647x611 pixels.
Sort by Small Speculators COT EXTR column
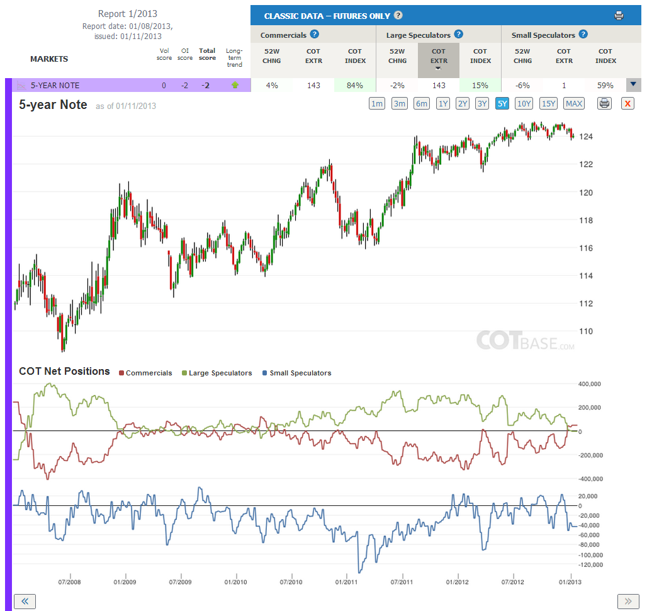tap(564, 56)
